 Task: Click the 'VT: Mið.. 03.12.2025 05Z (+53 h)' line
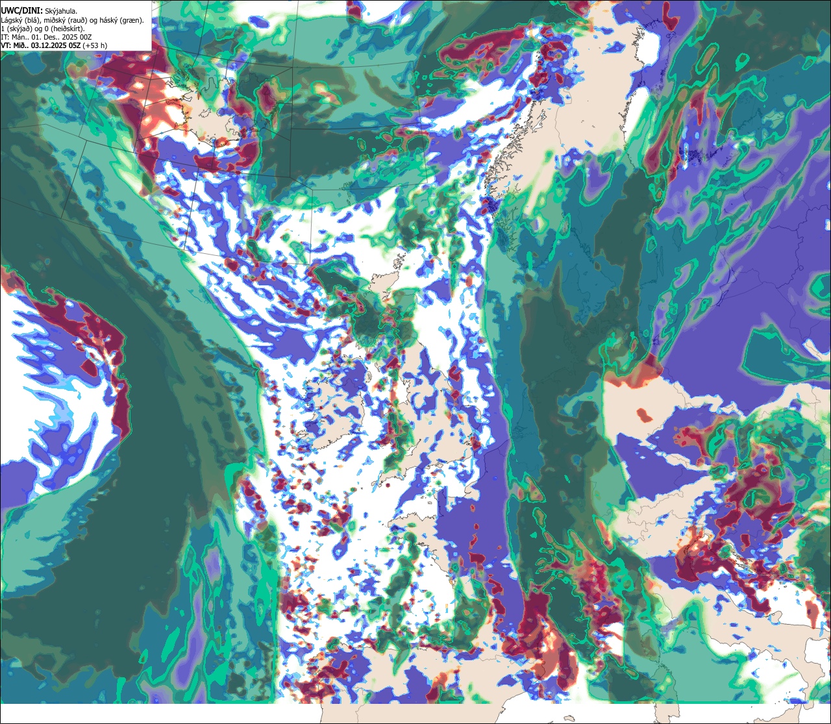(x=54, y=45)
